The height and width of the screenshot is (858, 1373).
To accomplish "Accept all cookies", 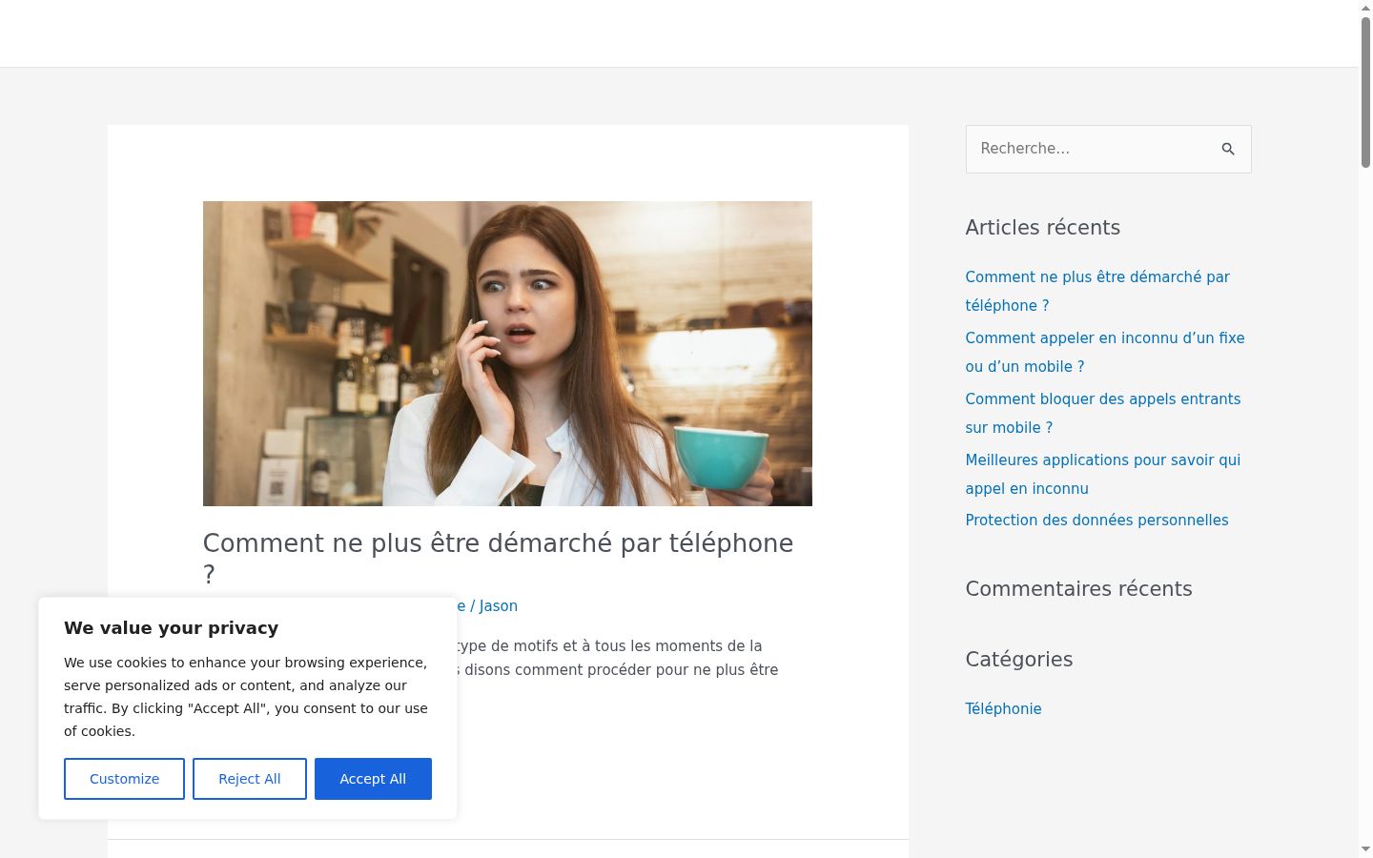I will point(373,779).
